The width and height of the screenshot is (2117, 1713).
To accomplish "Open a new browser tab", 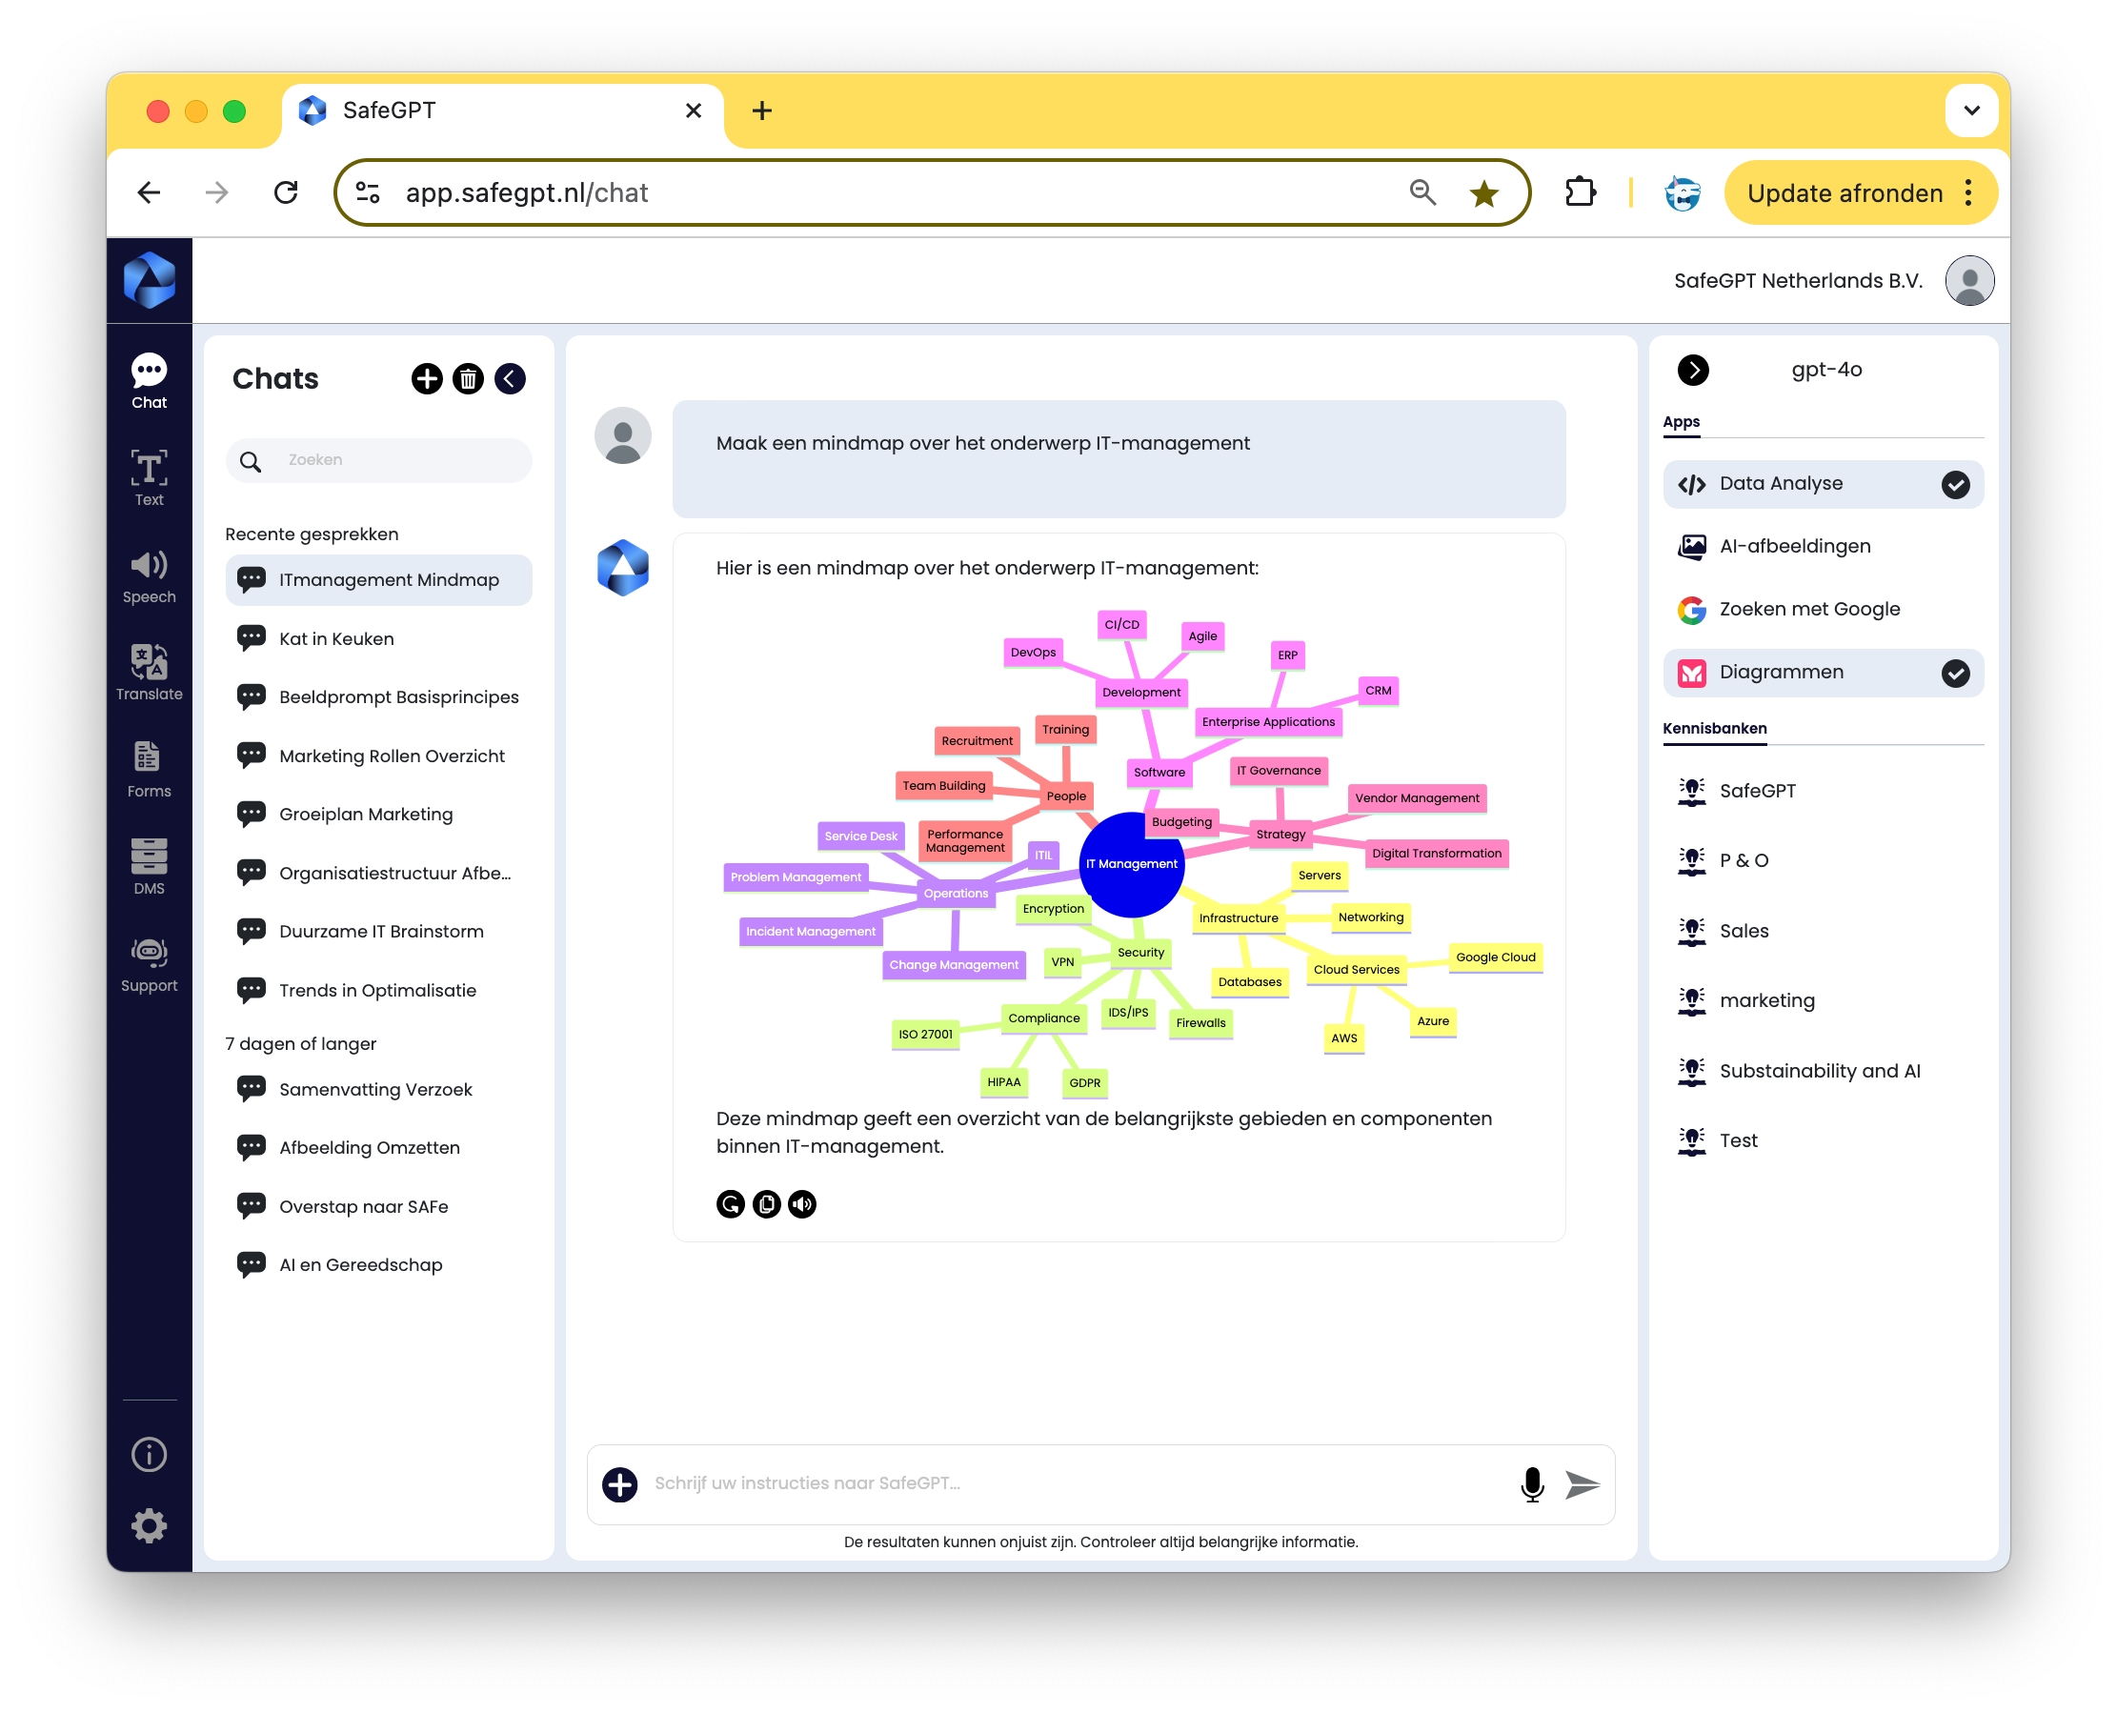I will [x=762, y=111].
